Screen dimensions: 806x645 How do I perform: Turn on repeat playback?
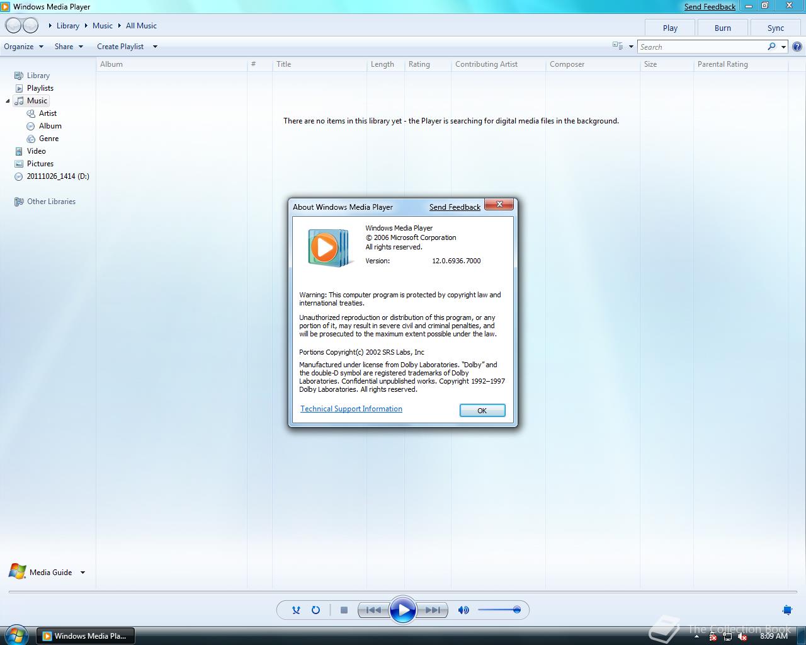pos(315,610)
